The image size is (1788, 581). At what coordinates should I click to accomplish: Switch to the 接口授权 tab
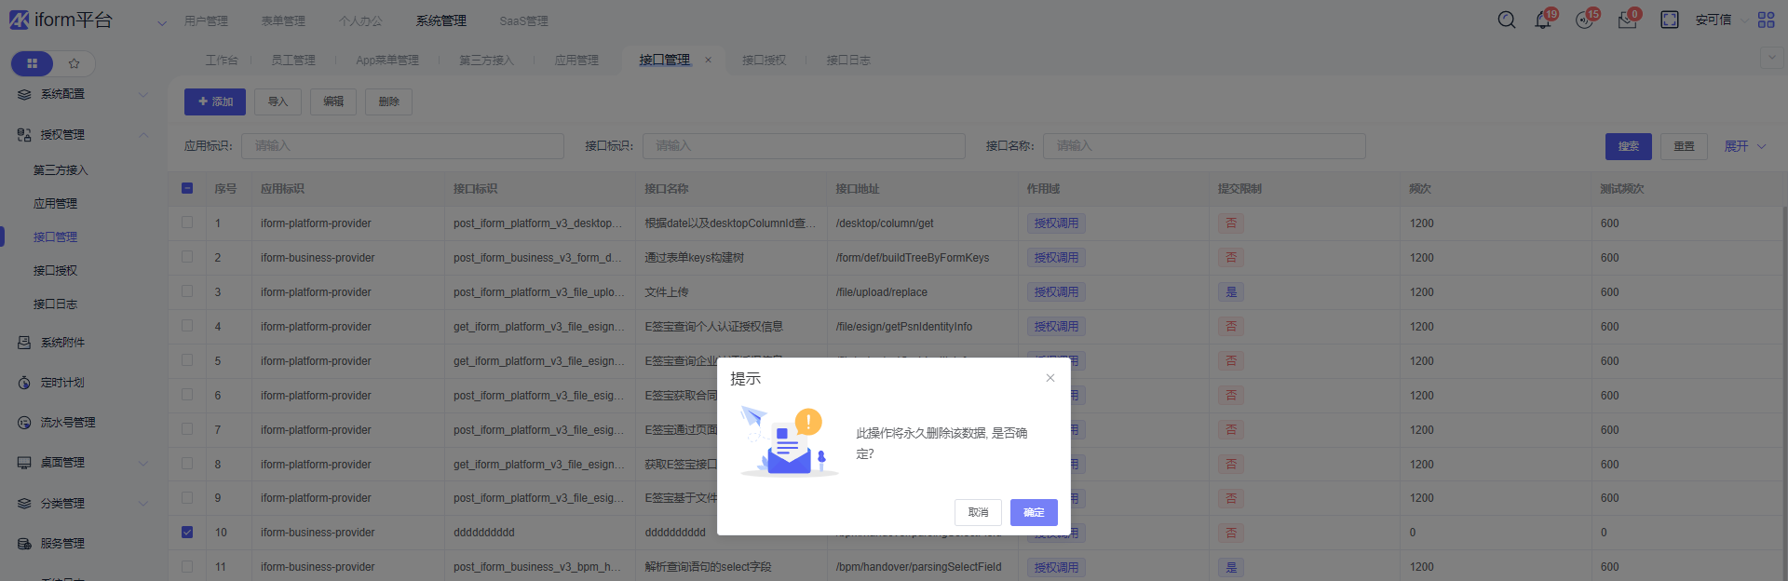pos(764,61)
